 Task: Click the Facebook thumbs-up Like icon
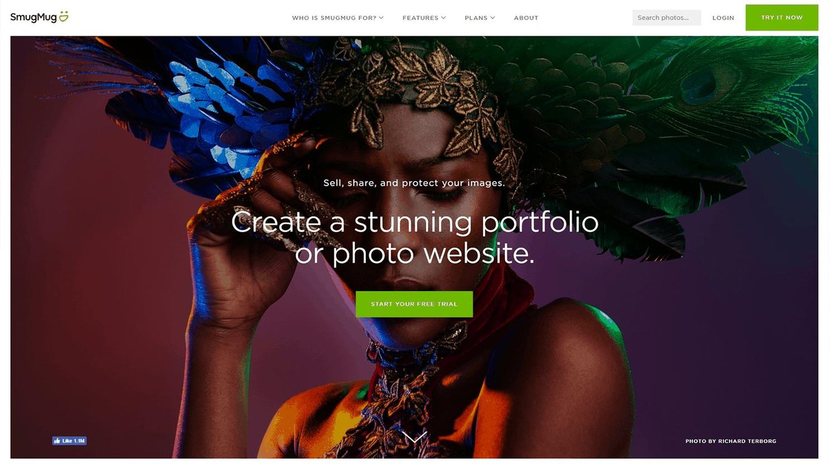[57, 441]
